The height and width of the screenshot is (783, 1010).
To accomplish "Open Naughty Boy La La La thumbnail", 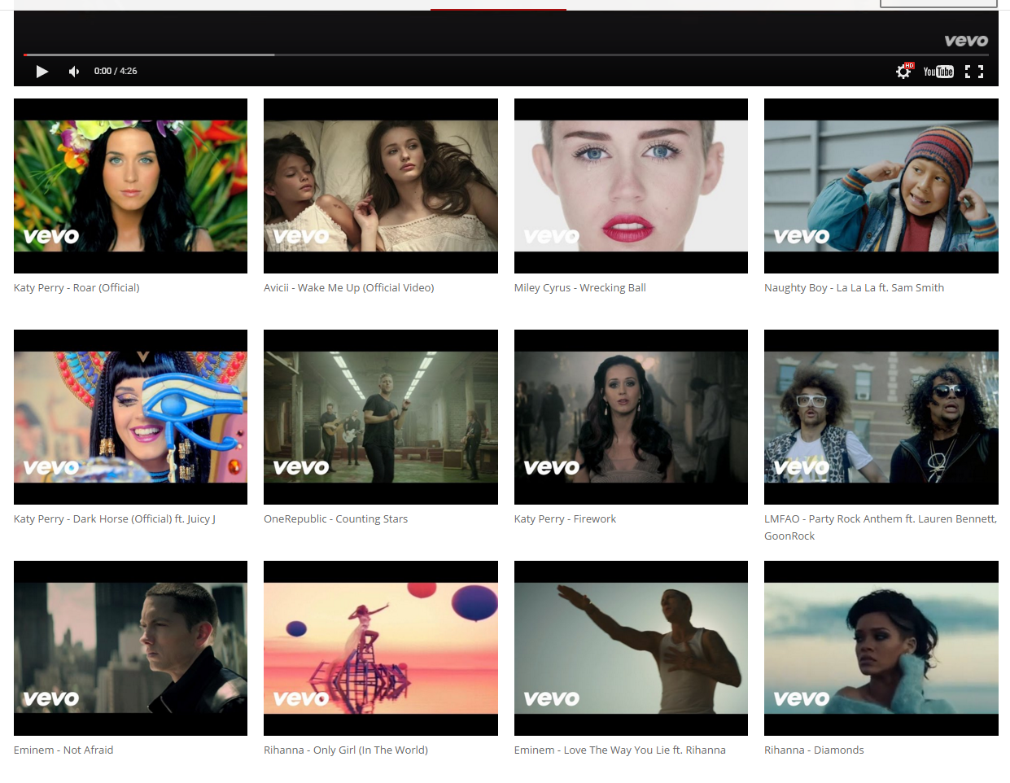I will point(881,186).
